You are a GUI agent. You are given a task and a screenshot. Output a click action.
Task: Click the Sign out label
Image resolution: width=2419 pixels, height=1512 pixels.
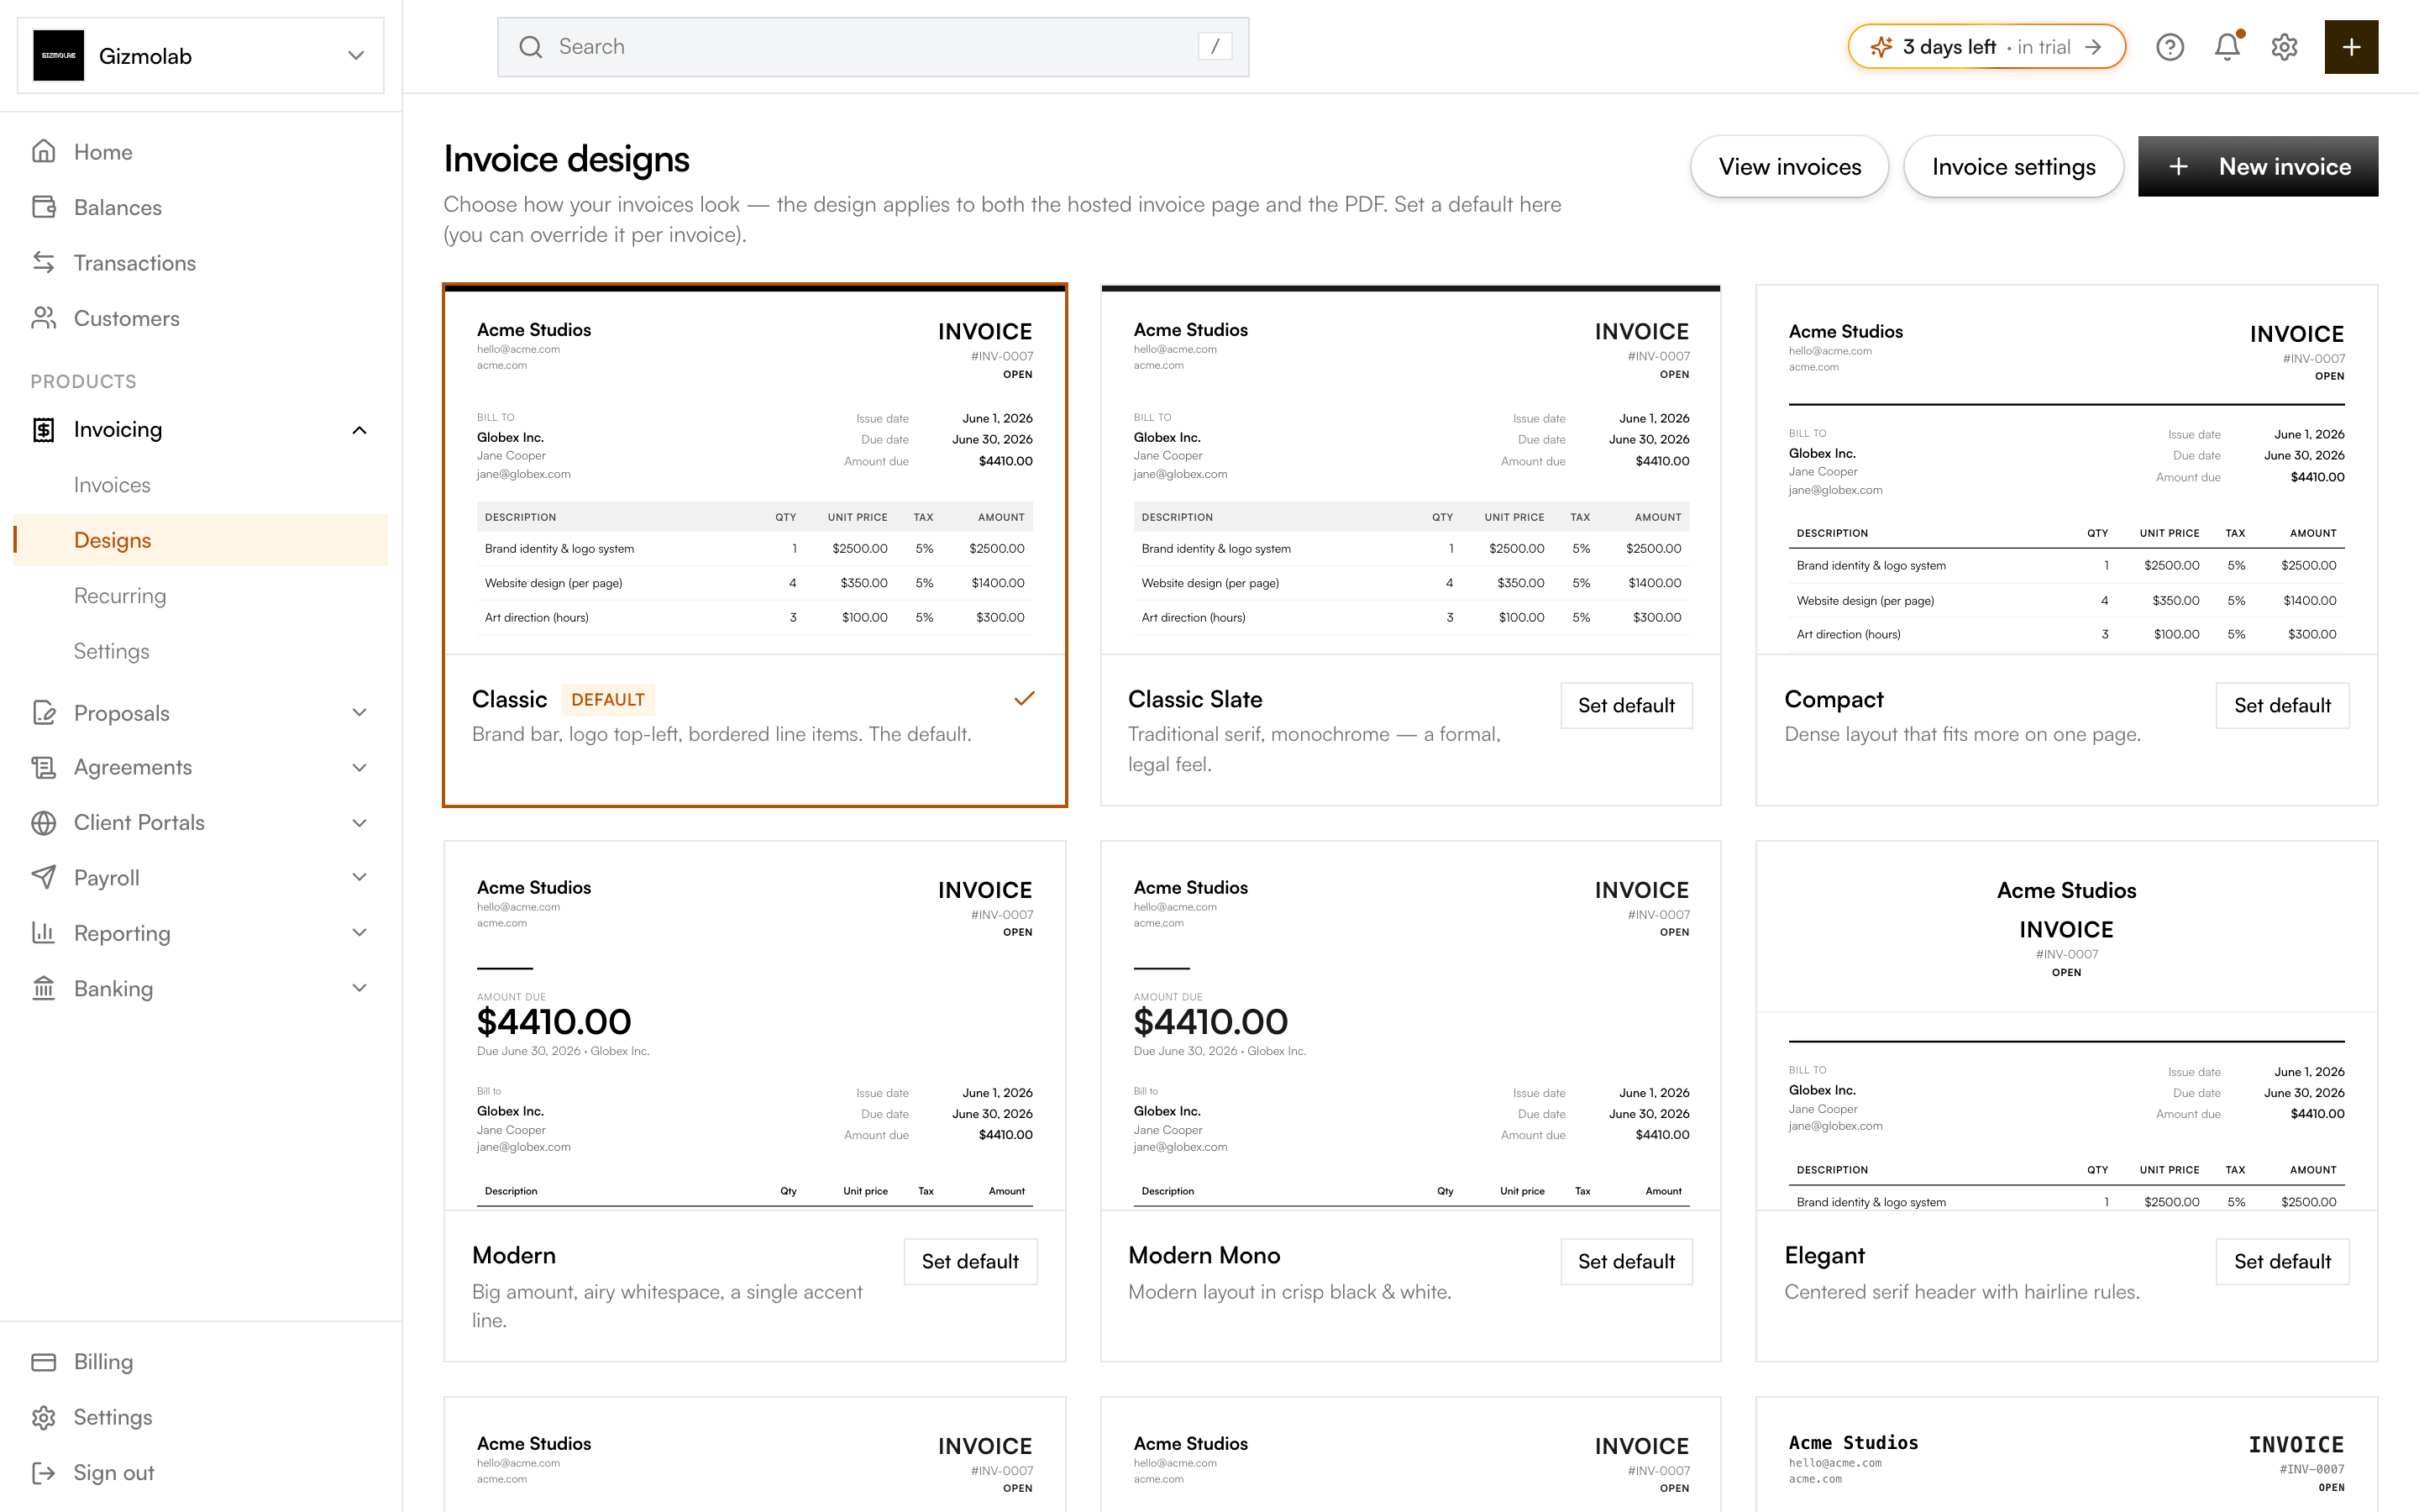(114, 1472)
